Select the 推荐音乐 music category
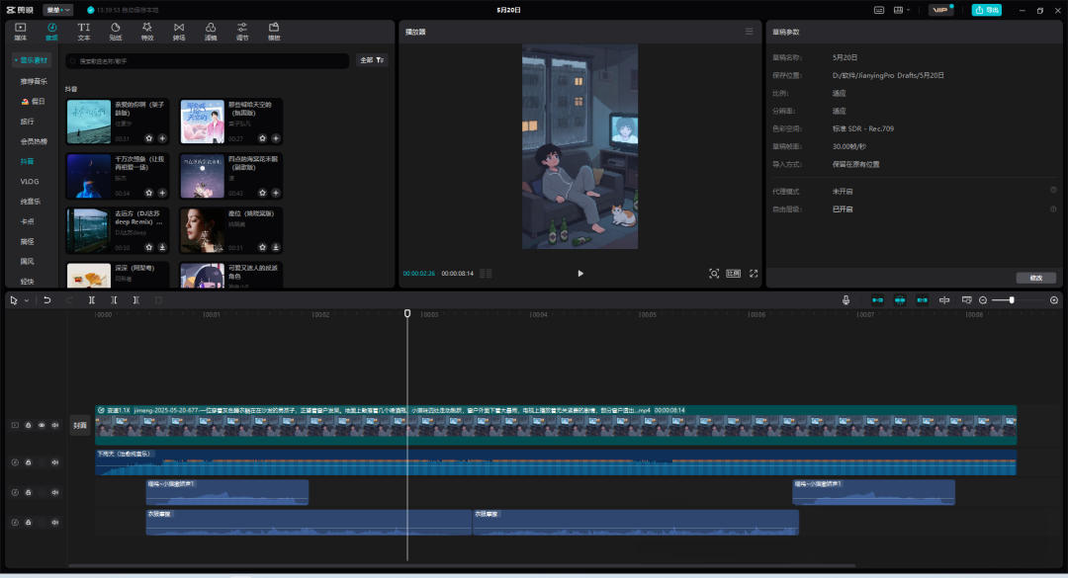1068x578 pixels. (34, 81)
